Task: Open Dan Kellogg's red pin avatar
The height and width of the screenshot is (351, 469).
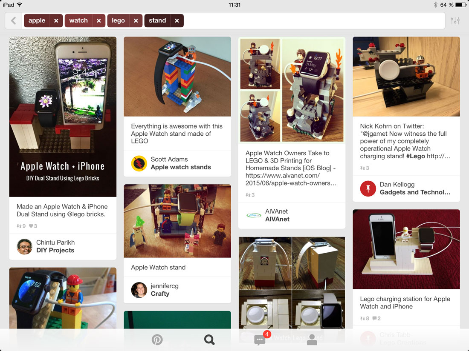Action: (x=368, y=188)
